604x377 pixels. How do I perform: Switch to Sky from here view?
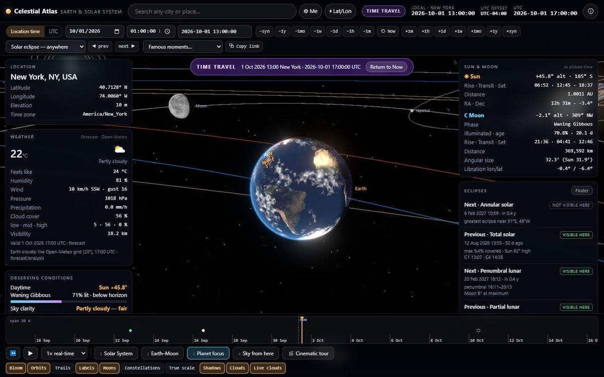[256, 353]
